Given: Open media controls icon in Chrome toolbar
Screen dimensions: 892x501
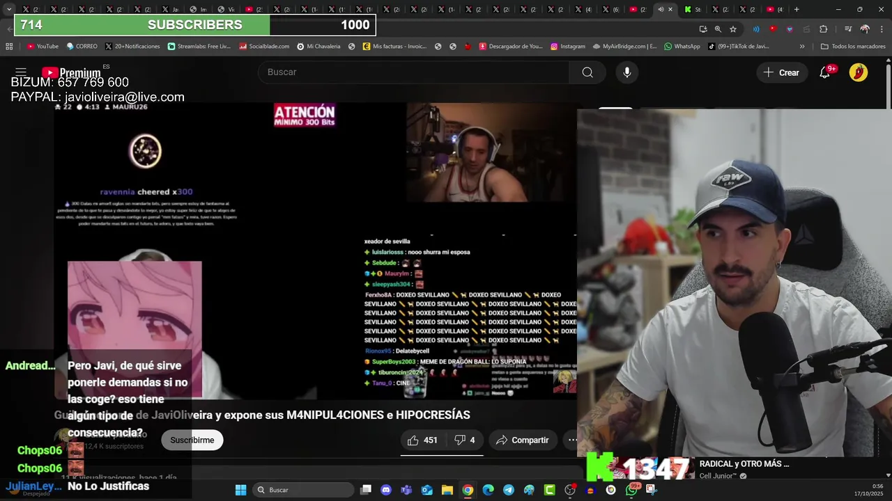Looking at the screenshot, I should (x=848, y=29).
